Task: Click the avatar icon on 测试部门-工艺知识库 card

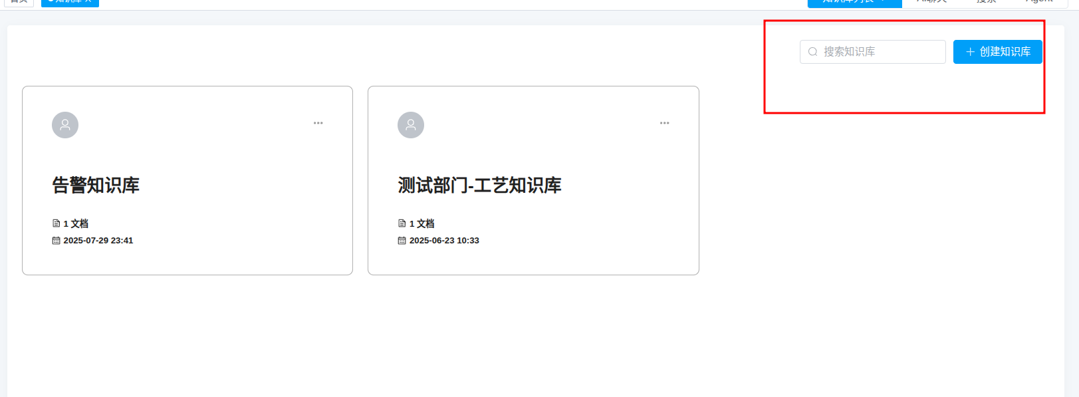Action: pos(411,125)
